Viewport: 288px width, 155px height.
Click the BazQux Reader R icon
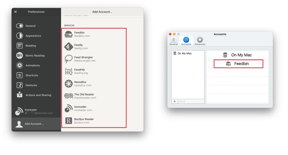point(69,121)
